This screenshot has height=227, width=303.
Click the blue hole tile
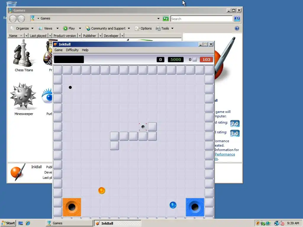point(195,207)
